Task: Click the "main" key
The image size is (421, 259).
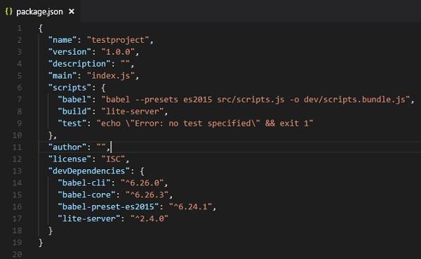Action: [x=62, y=76]
